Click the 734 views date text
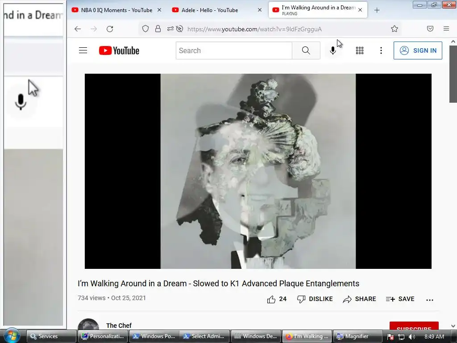 click(x=112, y=298)
